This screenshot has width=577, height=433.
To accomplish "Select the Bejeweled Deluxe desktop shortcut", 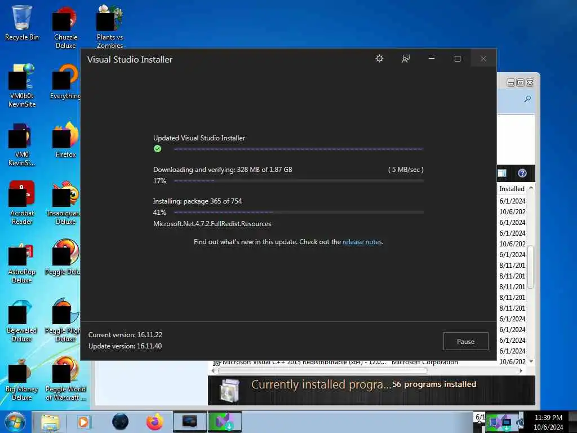I will tap(22, 321).
